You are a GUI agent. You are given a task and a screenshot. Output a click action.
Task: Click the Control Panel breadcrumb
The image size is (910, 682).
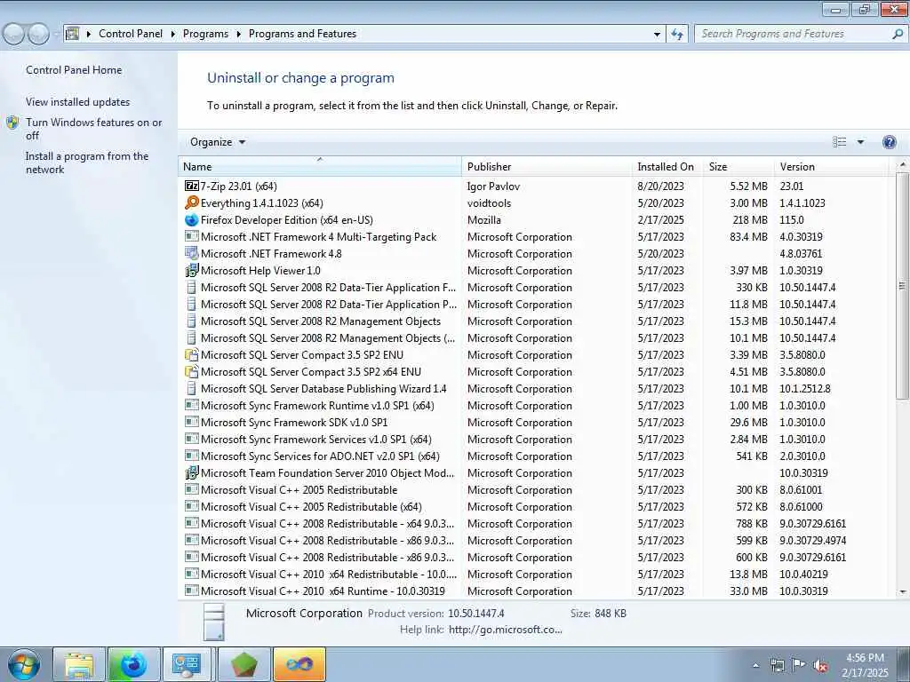pyautogui.click(x=131, y=35)
